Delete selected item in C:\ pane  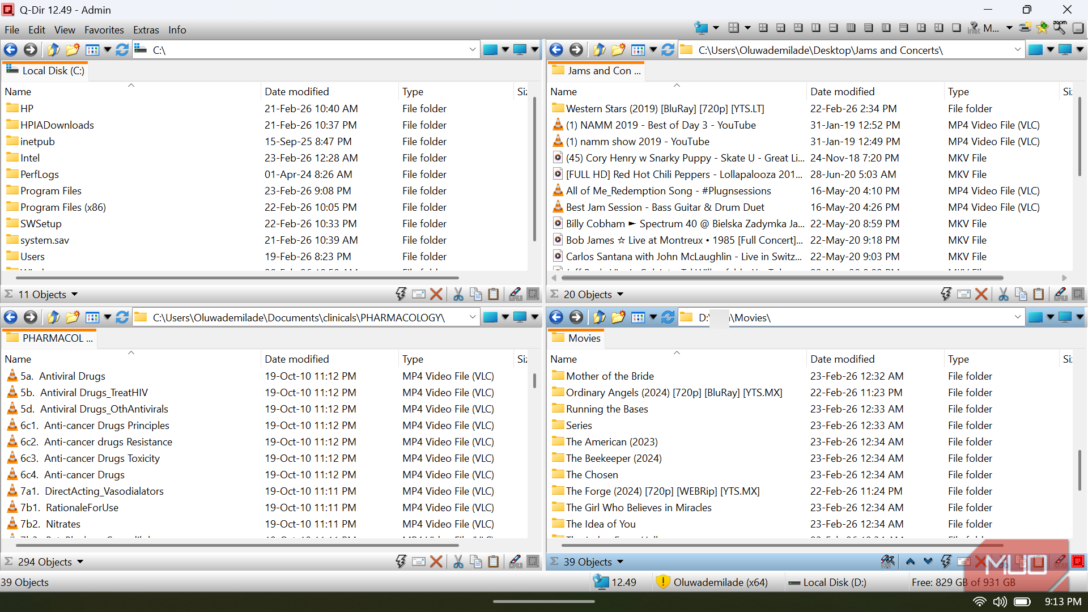coord(436,294)
